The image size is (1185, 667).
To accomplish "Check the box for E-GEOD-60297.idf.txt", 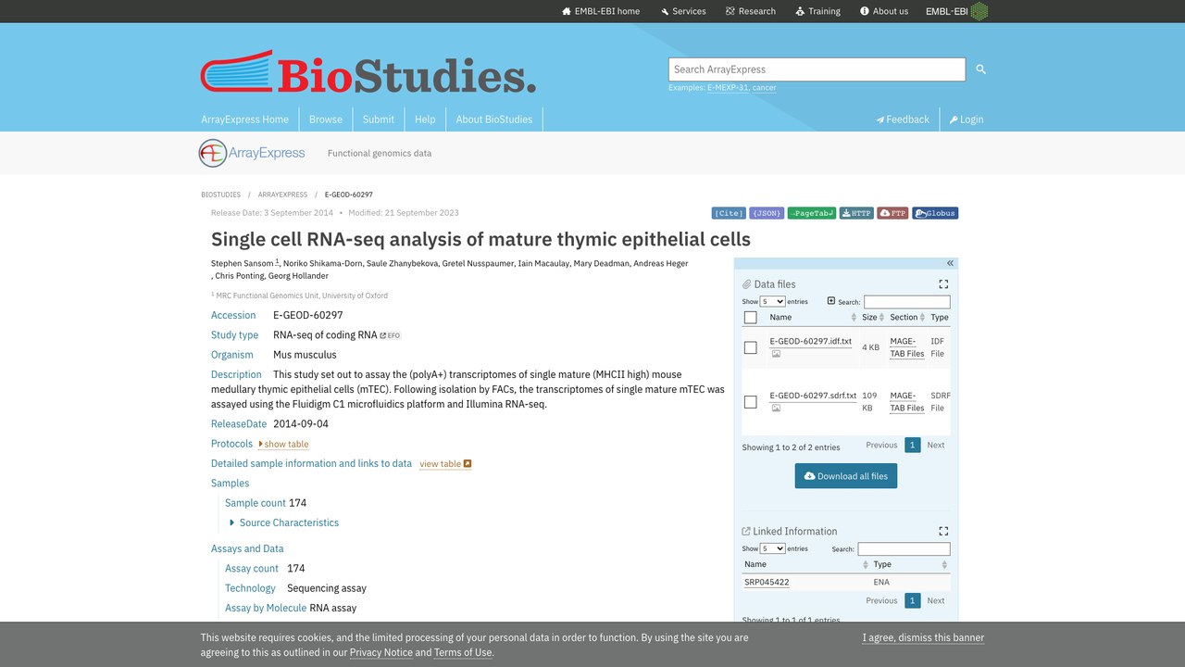I will tap(751, 347).
